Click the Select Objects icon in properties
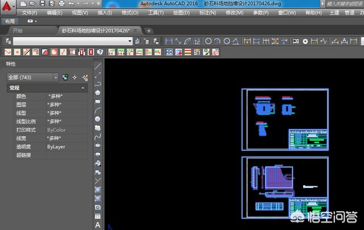 pos(75,77)
